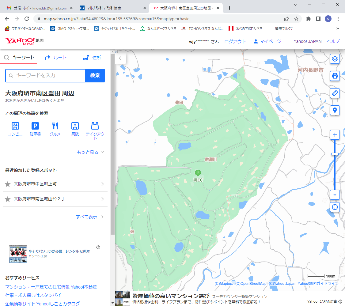
Task: Collapse the left sidebar panel
Action: pyautogui.click(x=120, y=58)
